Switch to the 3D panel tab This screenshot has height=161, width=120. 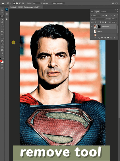[92, 12]
